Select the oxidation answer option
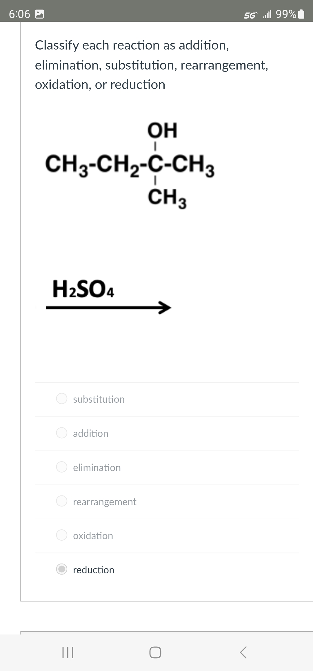The image size is (313, 671). [x=62, y=535]
